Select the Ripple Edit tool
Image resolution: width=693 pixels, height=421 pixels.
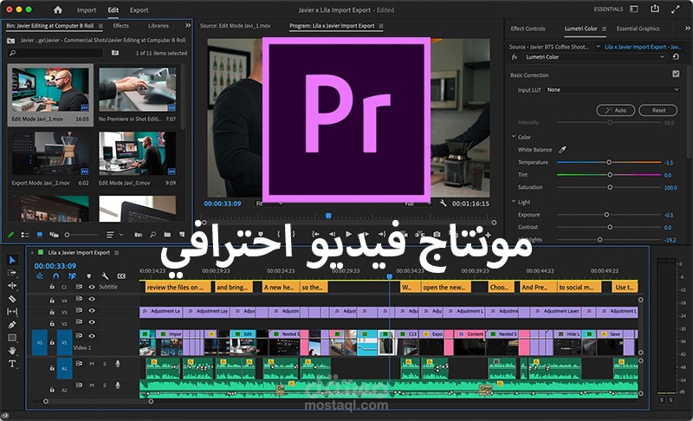[12, 285]
